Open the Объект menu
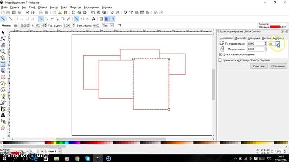The image size is (289, 162). click(42, 7)
